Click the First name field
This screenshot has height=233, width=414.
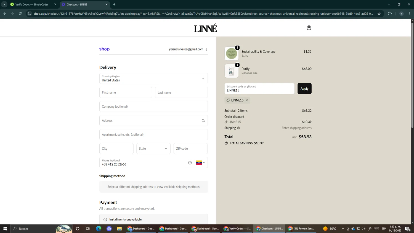[x=126, y=92]
